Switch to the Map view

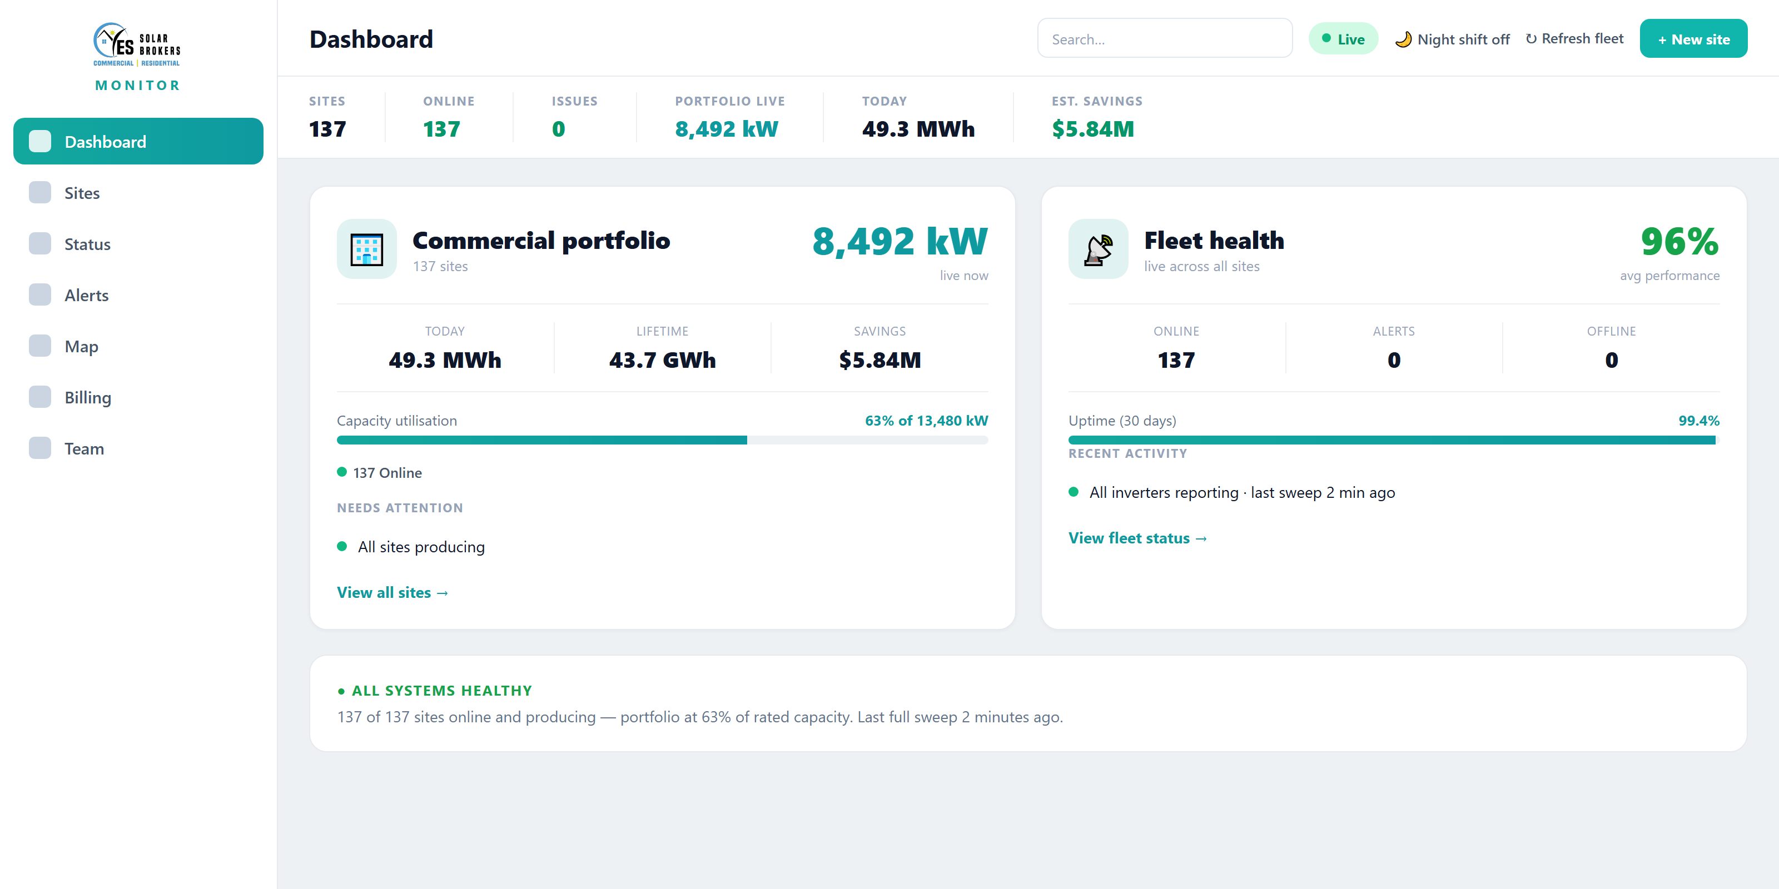pyautogui.click(x=138, y=346)
